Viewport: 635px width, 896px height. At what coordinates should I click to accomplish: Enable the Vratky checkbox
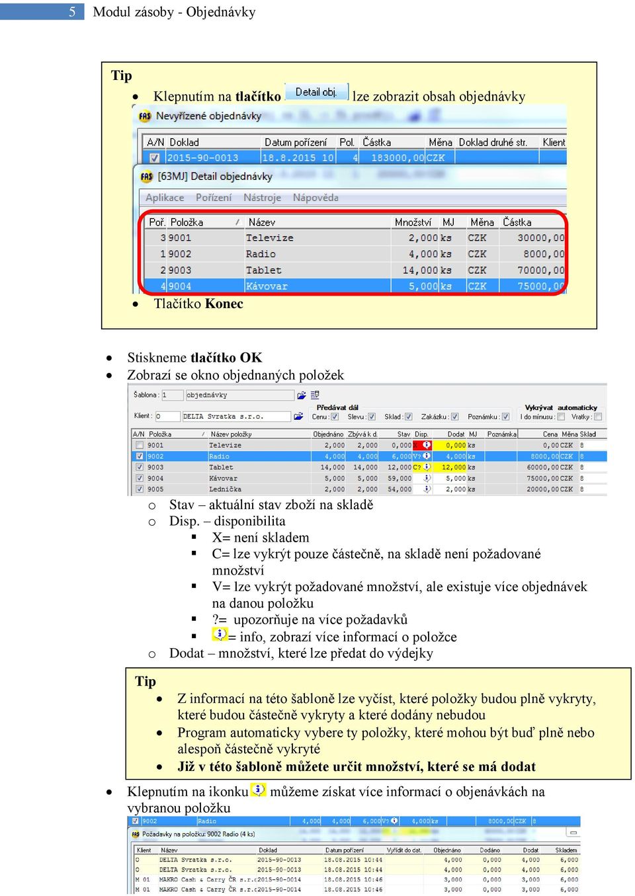click(598, 417)
